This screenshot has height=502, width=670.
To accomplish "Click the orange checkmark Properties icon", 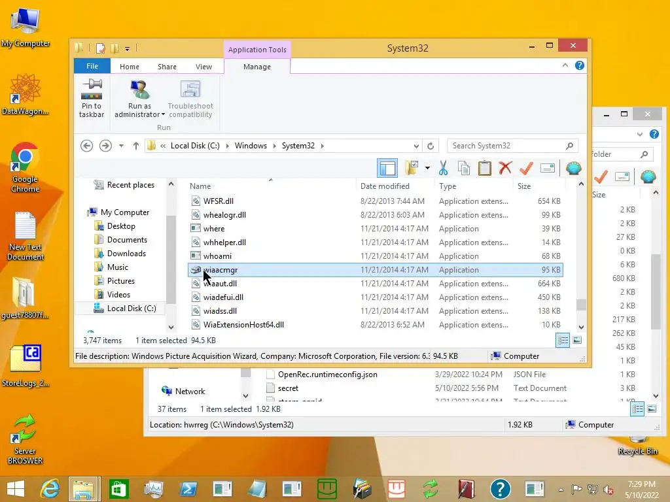I will click(x=526, y=168).
